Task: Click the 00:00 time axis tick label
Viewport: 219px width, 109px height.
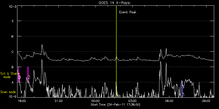Action: [x=96, y=101]
